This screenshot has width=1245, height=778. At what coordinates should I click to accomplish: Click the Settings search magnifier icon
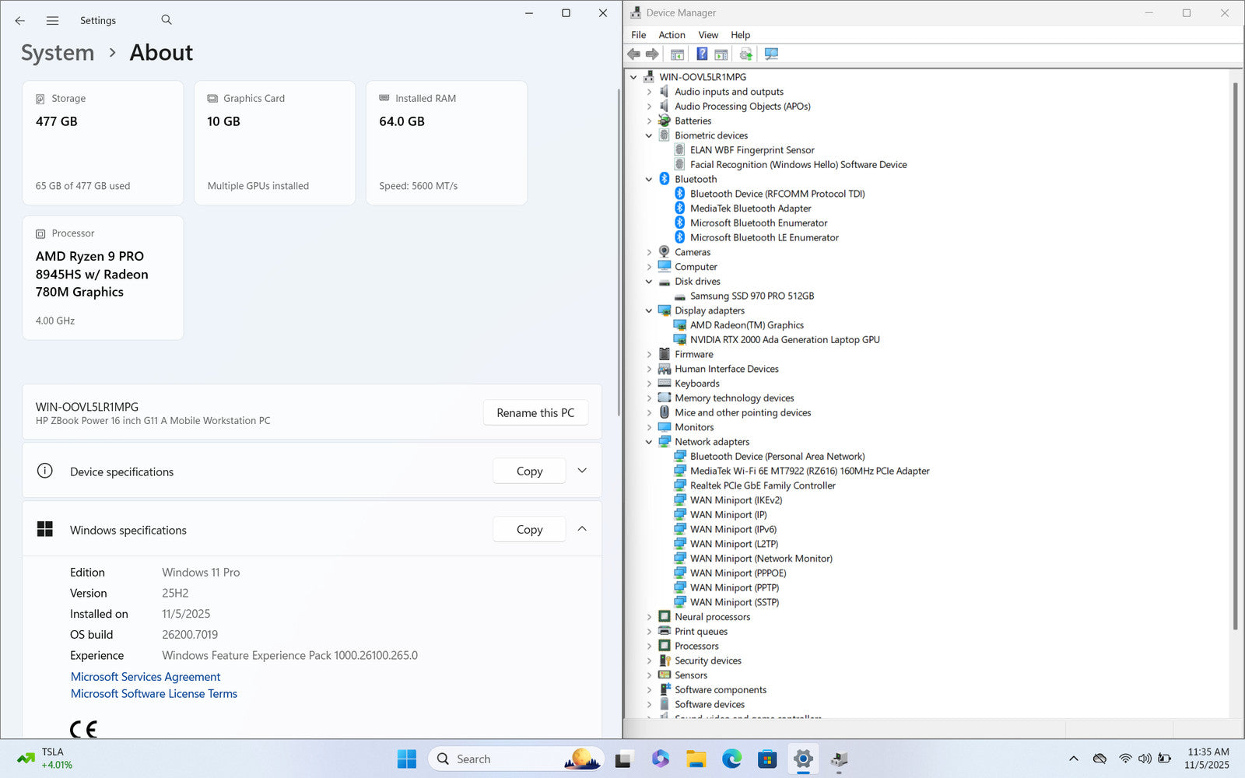pyautogui.click(x=167, y=20)
